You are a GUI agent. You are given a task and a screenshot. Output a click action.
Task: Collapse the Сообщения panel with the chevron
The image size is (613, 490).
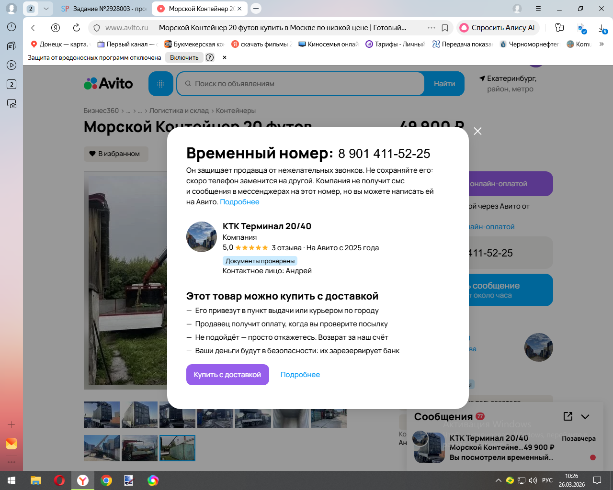[585, 416]
